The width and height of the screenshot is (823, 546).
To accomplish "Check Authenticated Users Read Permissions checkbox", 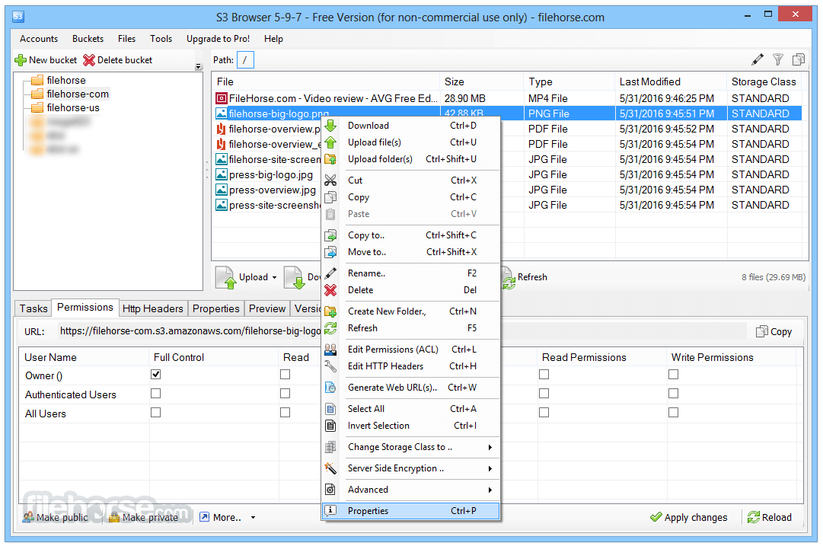I will tap(544, 393).
